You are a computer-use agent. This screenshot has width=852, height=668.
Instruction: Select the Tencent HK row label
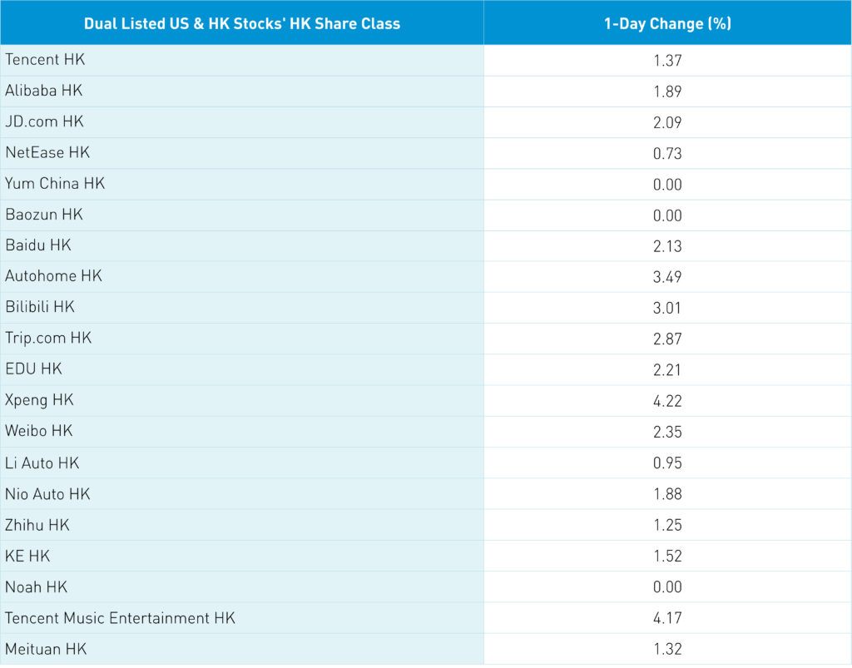pos(46,60)
